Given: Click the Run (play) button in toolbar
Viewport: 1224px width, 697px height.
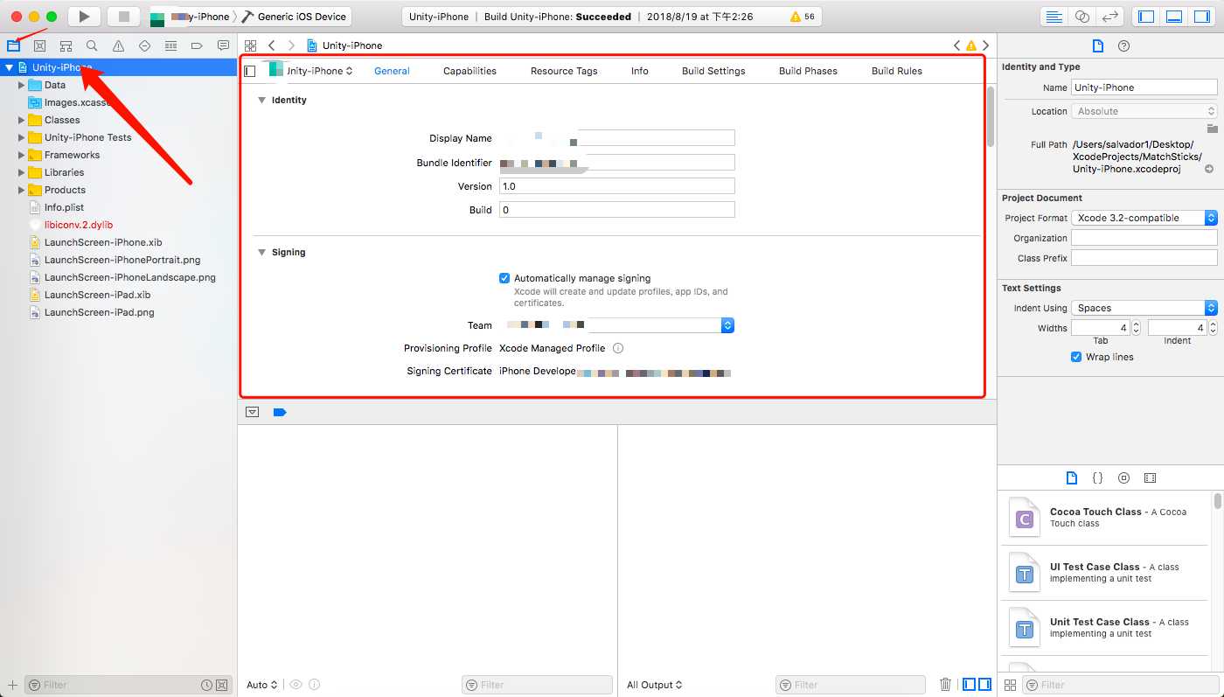Looking at the screenshot, I should pos(84,16).
